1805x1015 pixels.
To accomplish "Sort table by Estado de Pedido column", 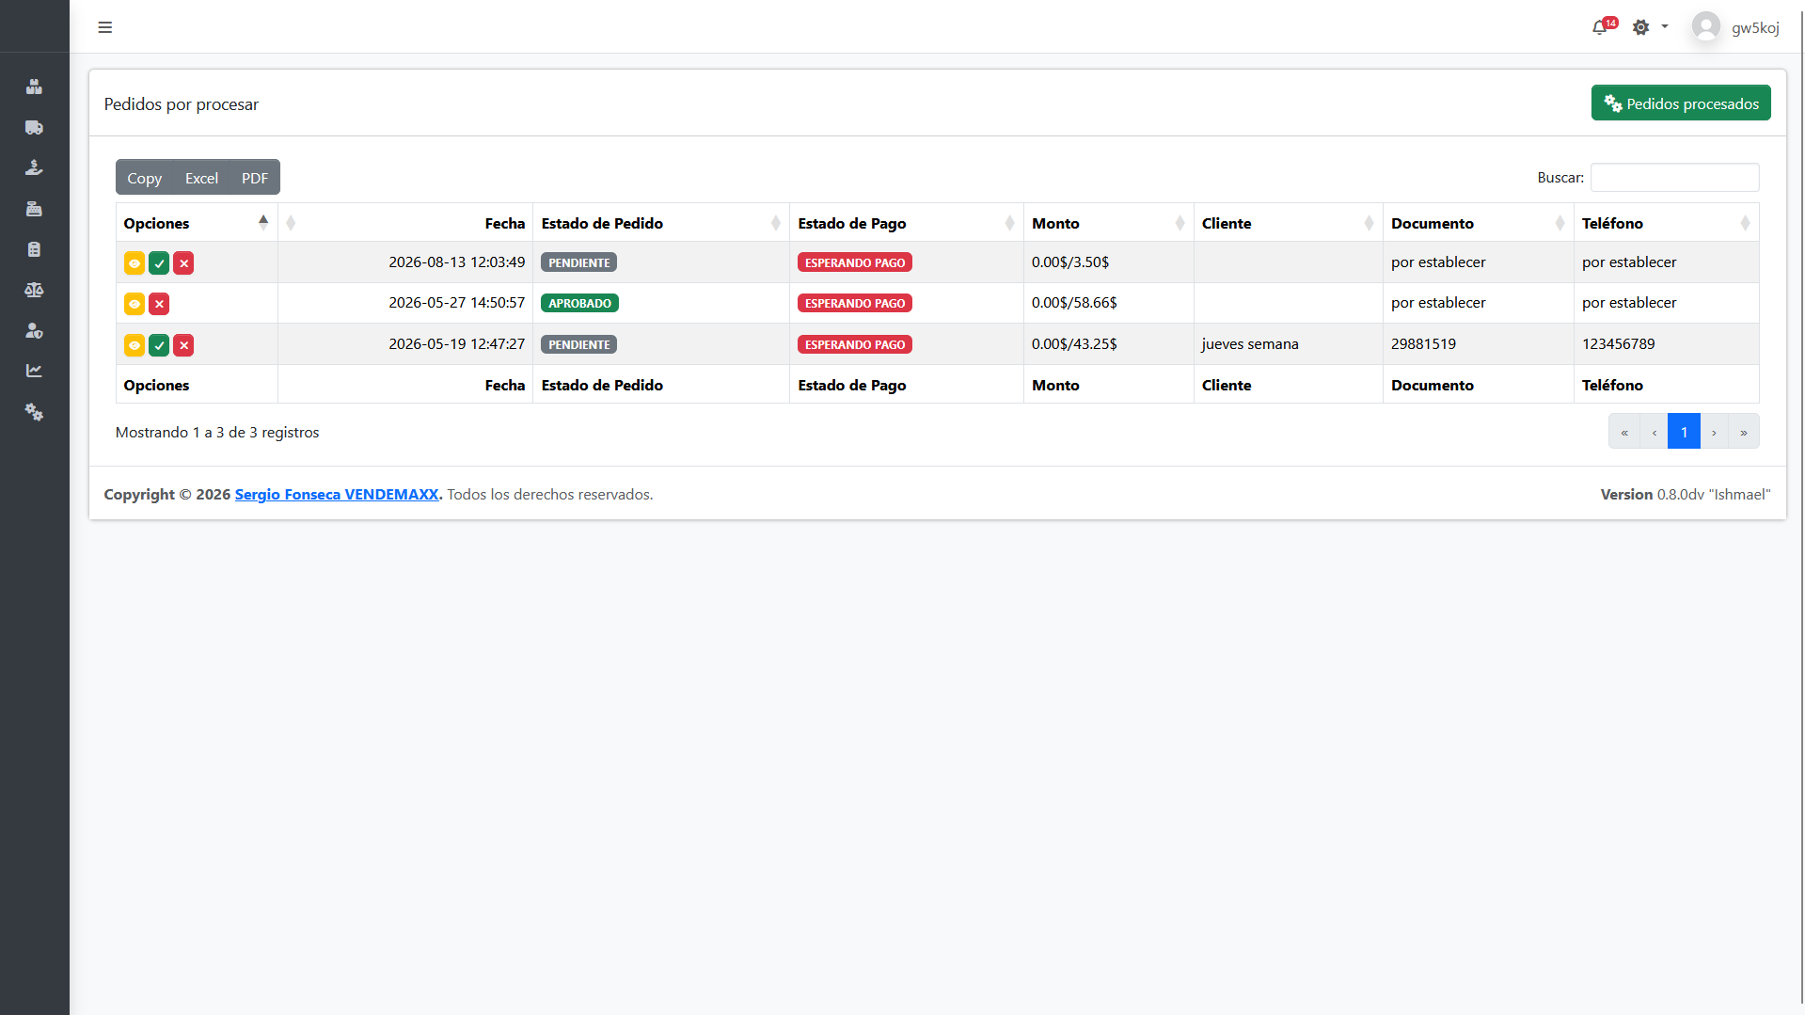I will [x=661, y=223].
